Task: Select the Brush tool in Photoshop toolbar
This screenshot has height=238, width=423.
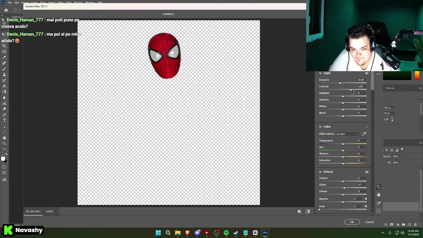Action: (x=4, y=69)
